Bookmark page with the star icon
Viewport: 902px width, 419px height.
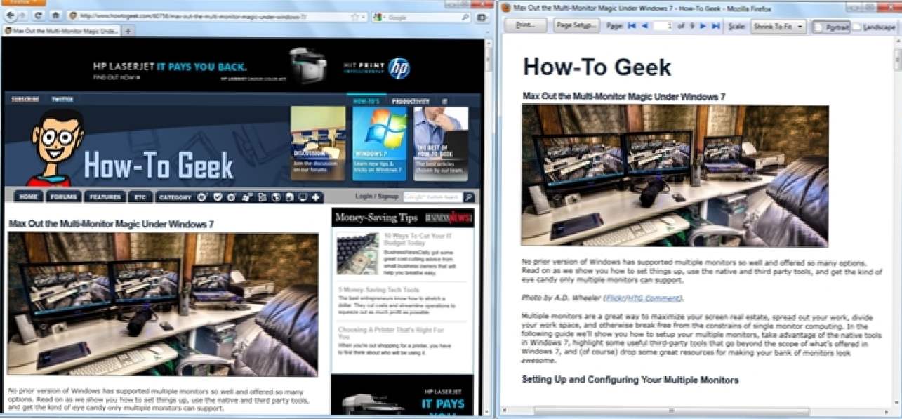(x=355, y=16)
